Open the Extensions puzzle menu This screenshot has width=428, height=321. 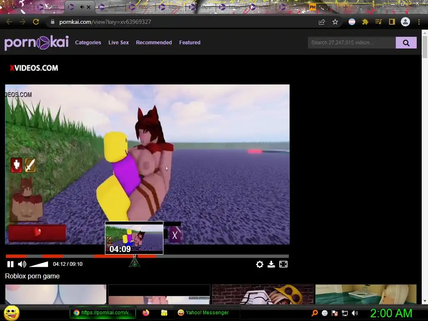(x=365, y=22)
